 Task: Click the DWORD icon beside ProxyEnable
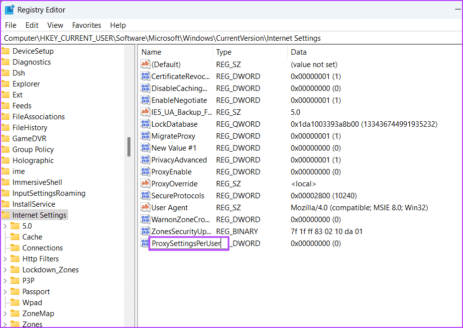coord(145,171)
